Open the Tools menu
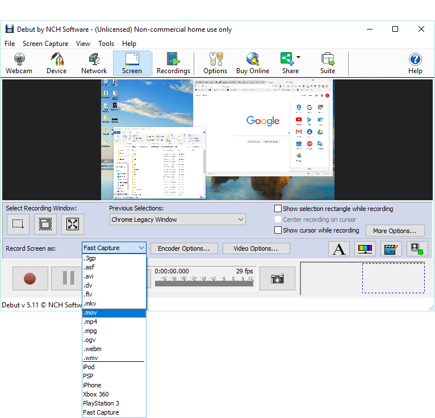 tap(106, 44)
